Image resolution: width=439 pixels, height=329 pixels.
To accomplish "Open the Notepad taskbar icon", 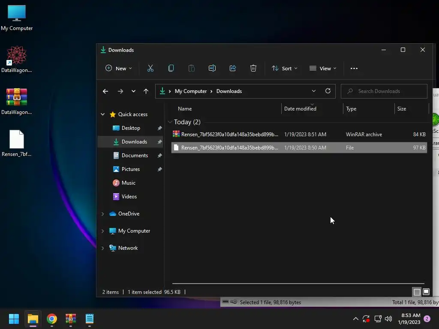I will pos(90,319).
